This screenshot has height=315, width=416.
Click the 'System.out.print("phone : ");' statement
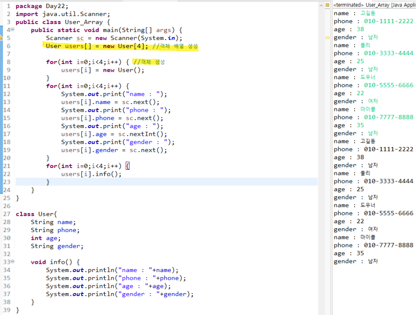tap(116, 110)
